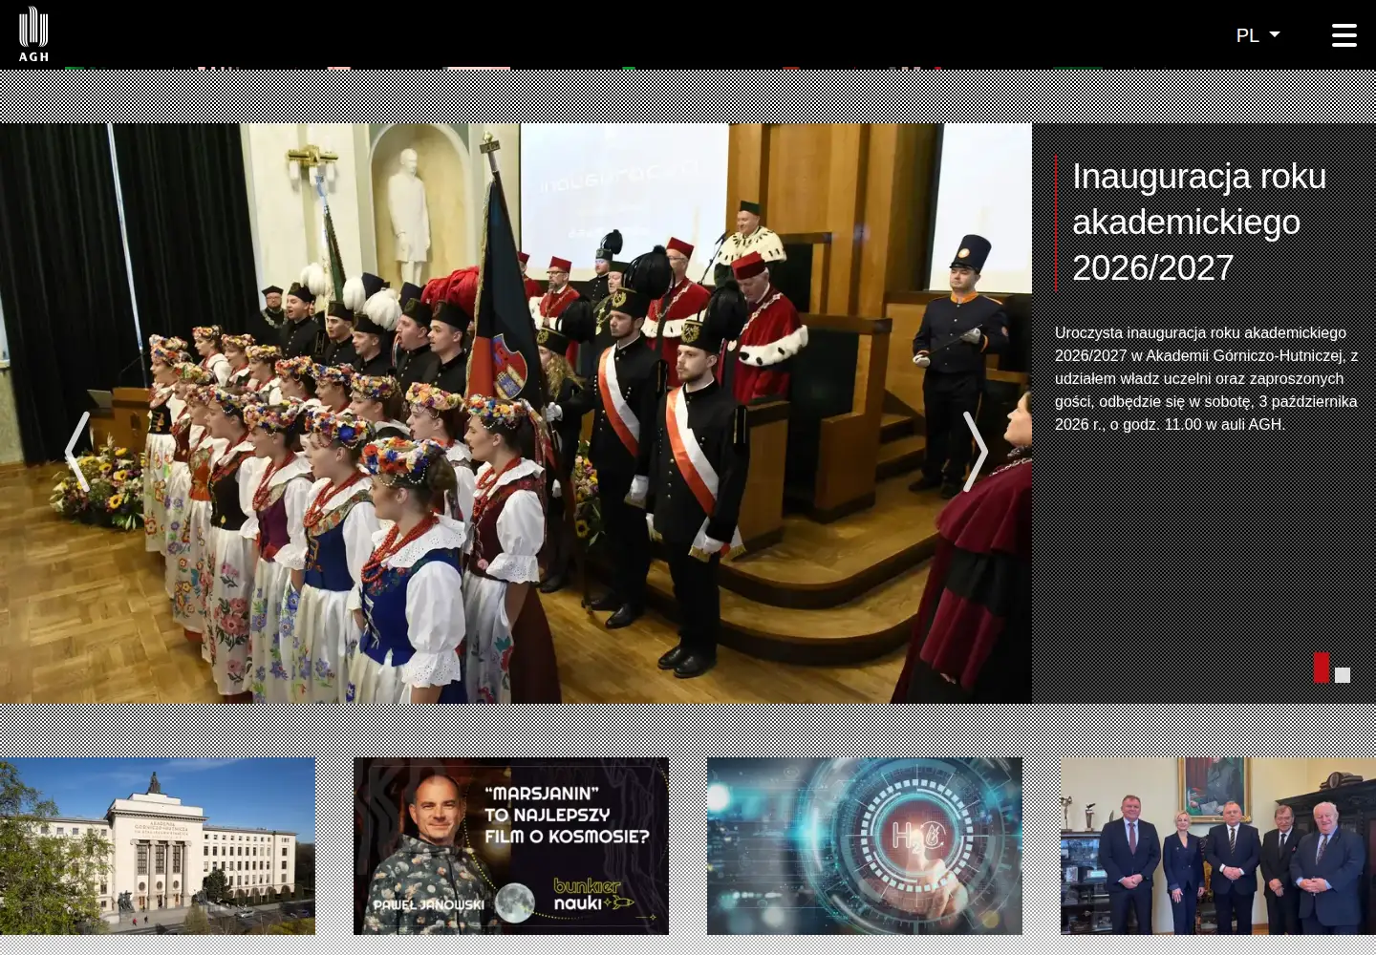
Task: Advance carousel with right arrow
Action: tap(975, 452)
